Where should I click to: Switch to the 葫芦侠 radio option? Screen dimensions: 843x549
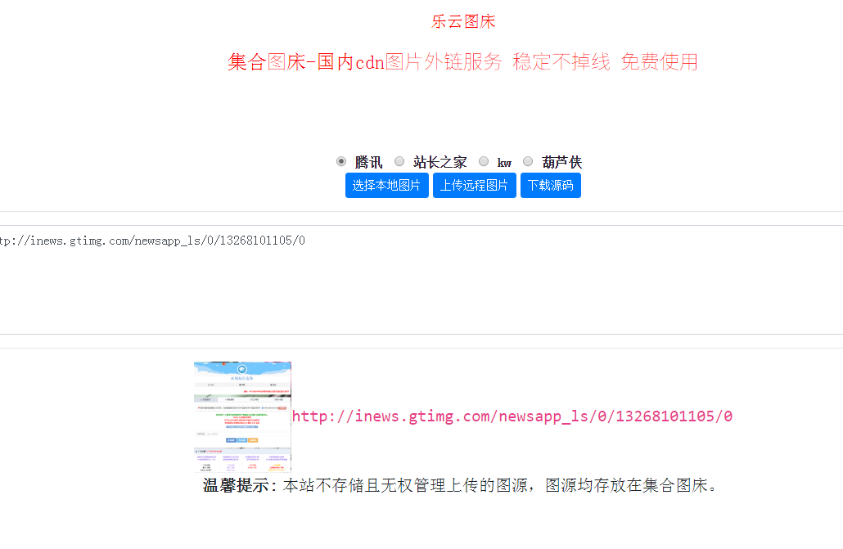528,161
